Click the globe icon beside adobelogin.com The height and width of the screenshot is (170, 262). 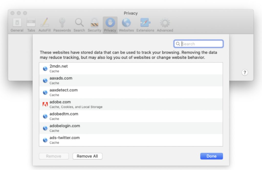[45, 128]
